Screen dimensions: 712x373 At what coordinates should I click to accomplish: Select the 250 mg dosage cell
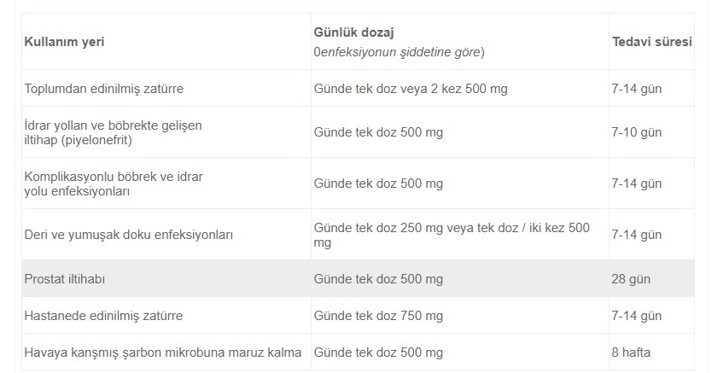452,235
